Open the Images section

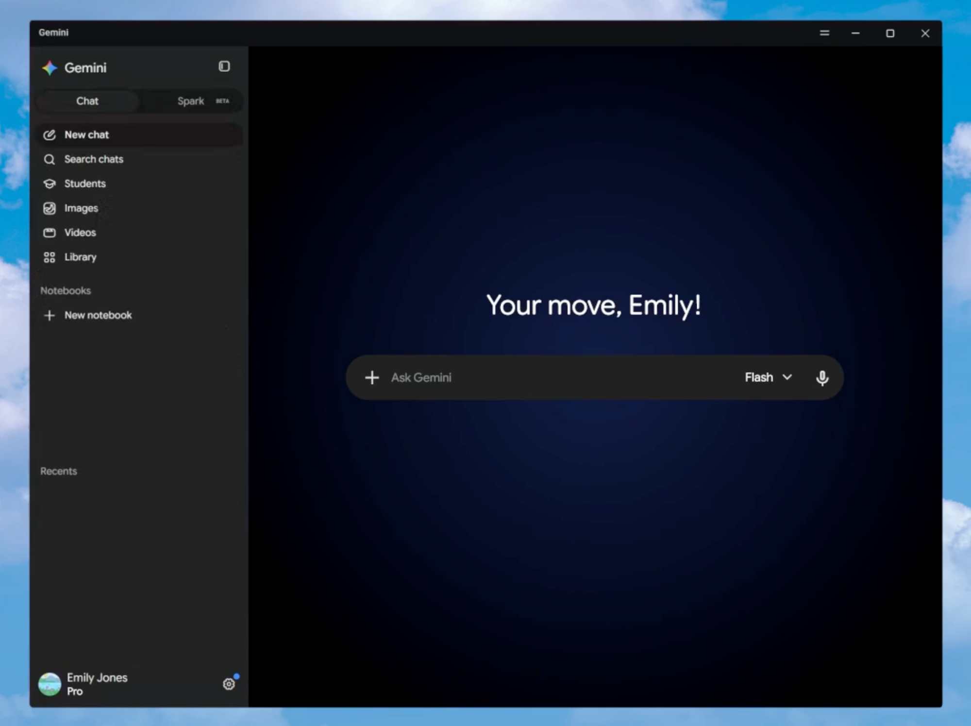click(x=139, y=208)
